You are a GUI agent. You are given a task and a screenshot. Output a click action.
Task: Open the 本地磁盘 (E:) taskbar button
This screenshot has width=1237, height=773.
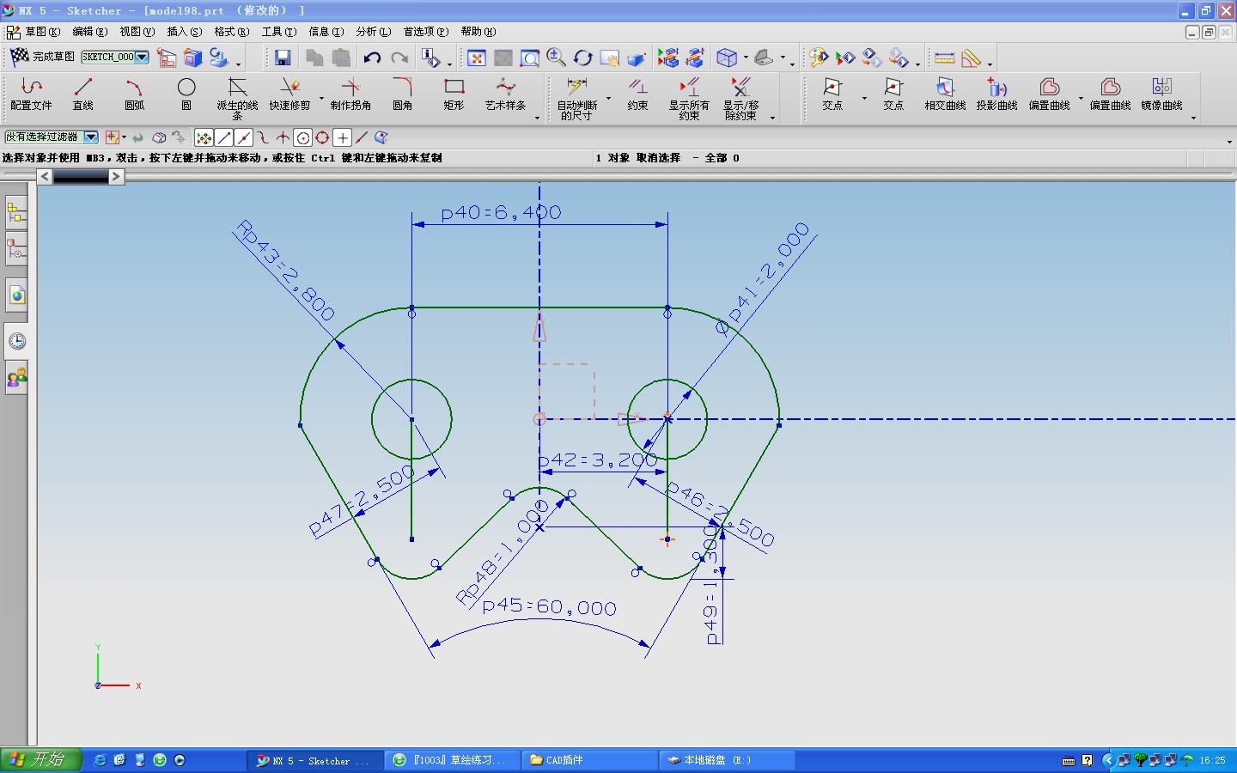click(727, 760)
